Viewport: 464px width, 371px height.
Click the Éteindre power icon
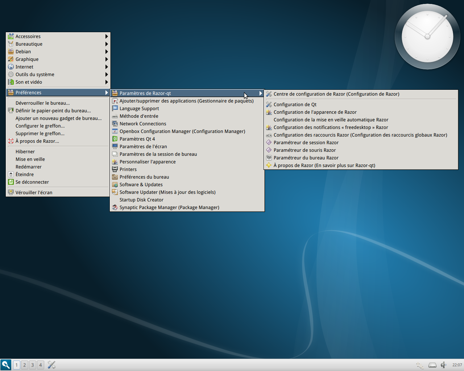coord(11,174)
